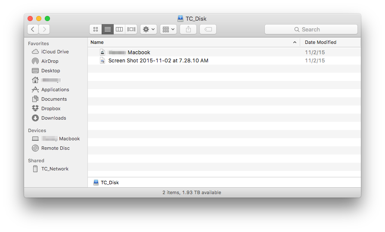
Task: Open the home folder in the sidebar
Action: [x=46, y=80]
